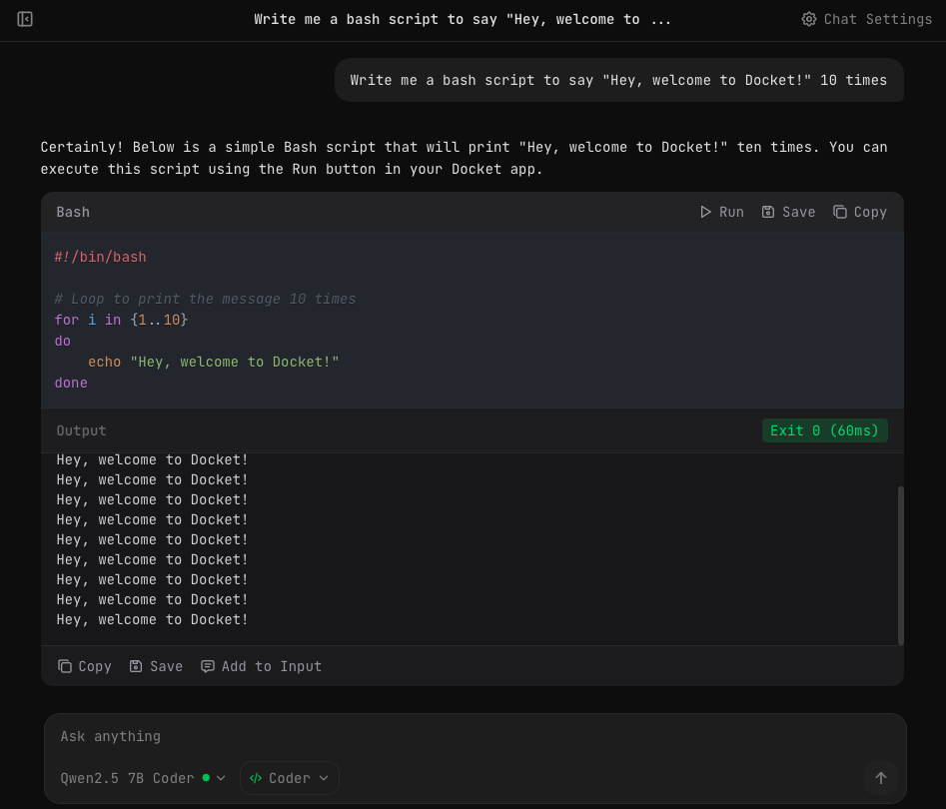Toggle the green model status indicator
946x809 pixels.
(x=206, y=777)
